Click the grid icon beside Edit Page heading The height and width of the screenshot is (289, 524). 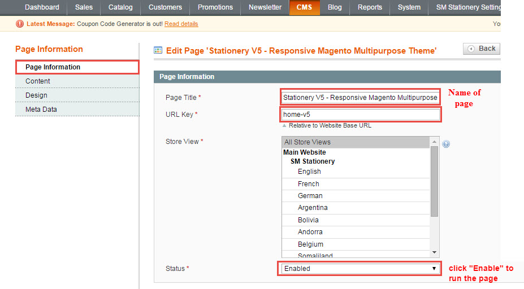(x=158, y=50)
